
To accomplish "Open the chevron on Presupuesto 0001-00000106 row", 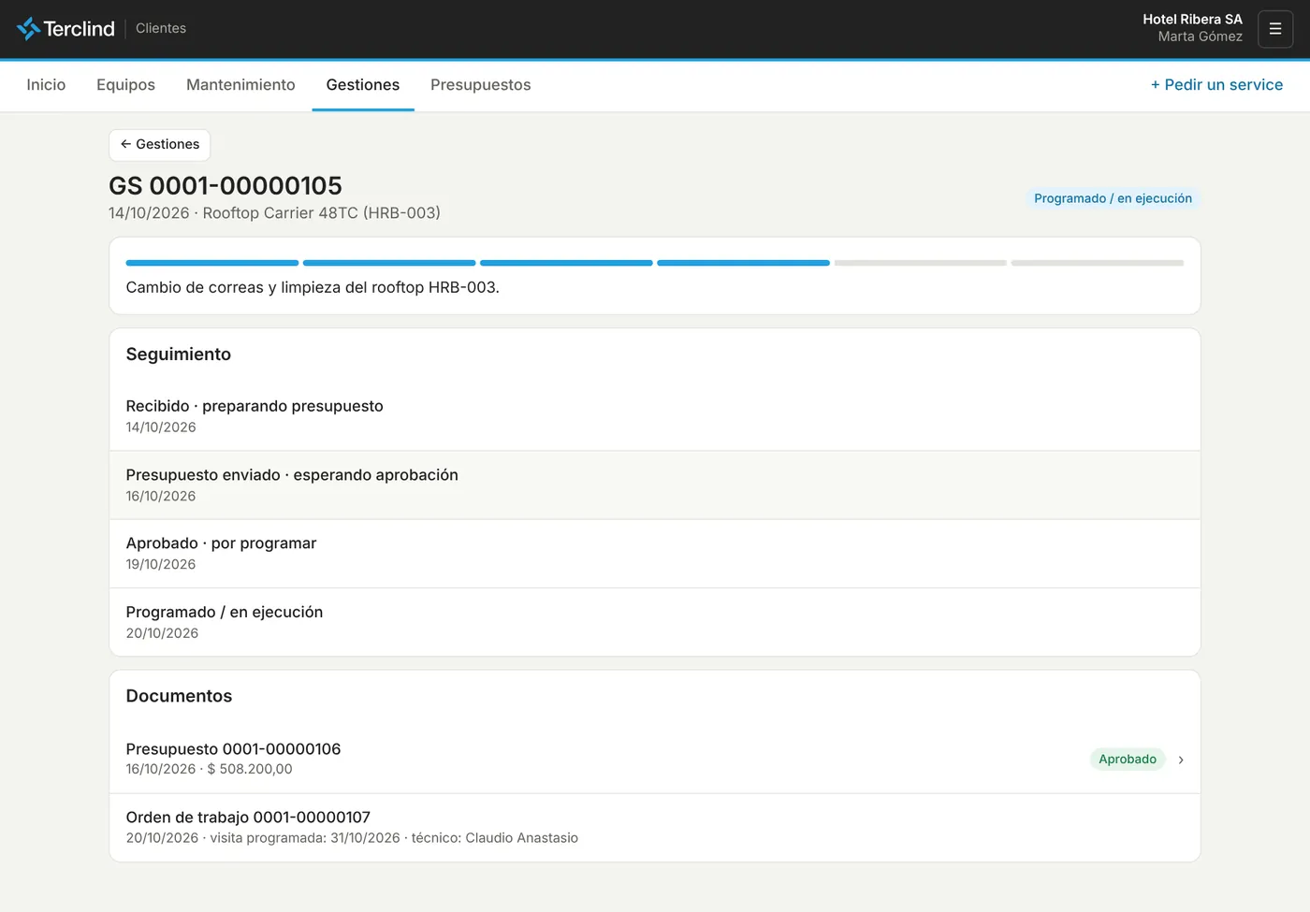I will click(1181, 760).
